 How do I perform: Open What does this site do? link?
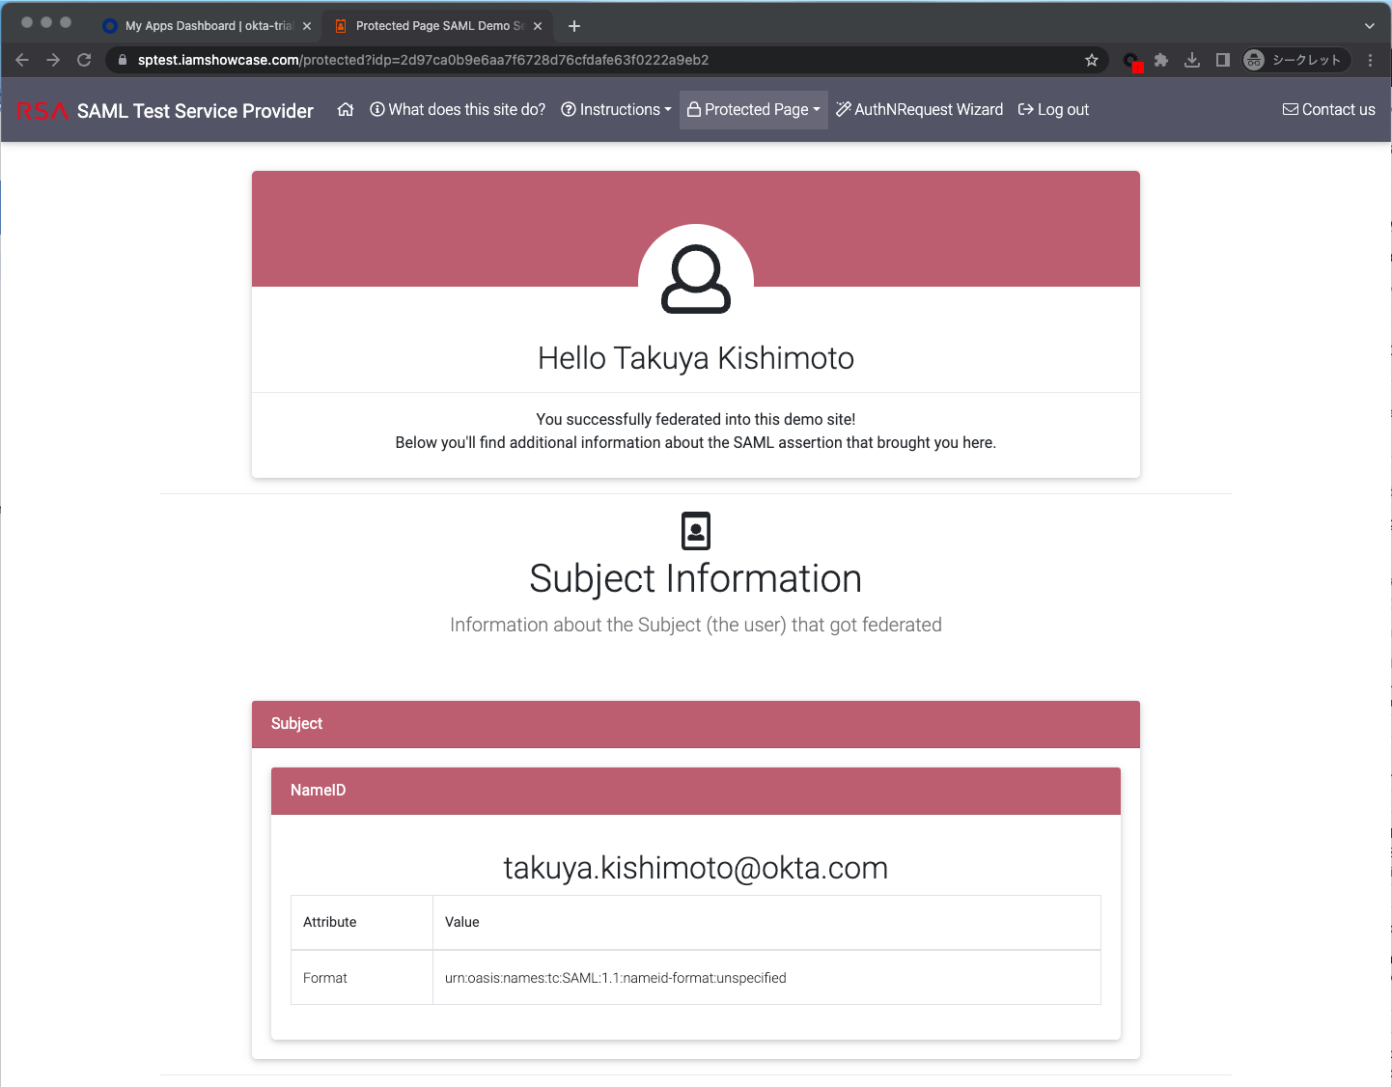tap(458, 109)
